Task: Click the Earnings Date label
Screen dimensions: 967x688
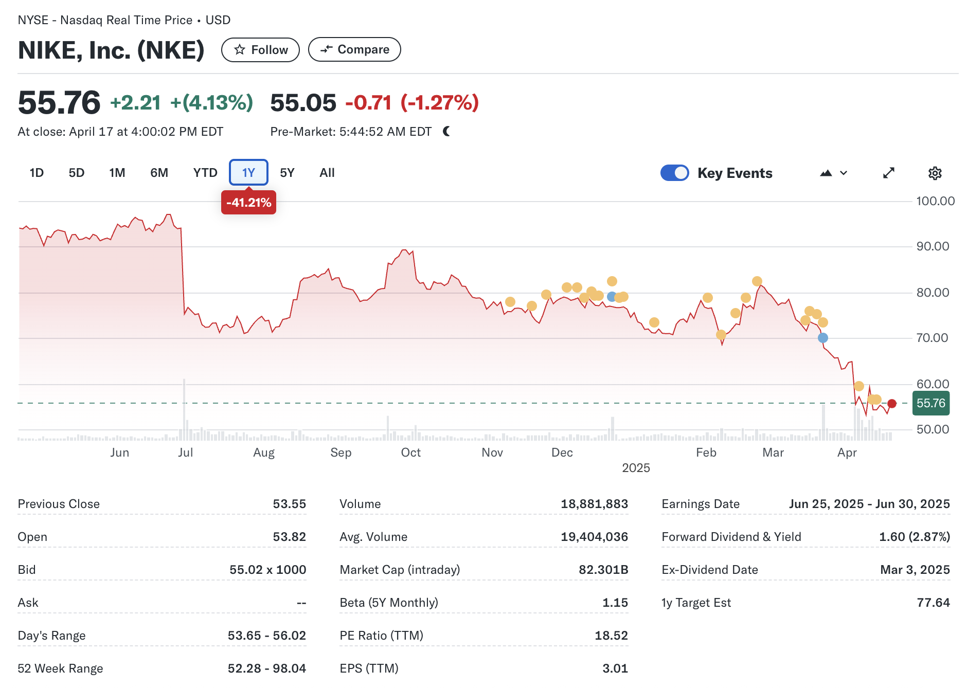Action: 701,504
